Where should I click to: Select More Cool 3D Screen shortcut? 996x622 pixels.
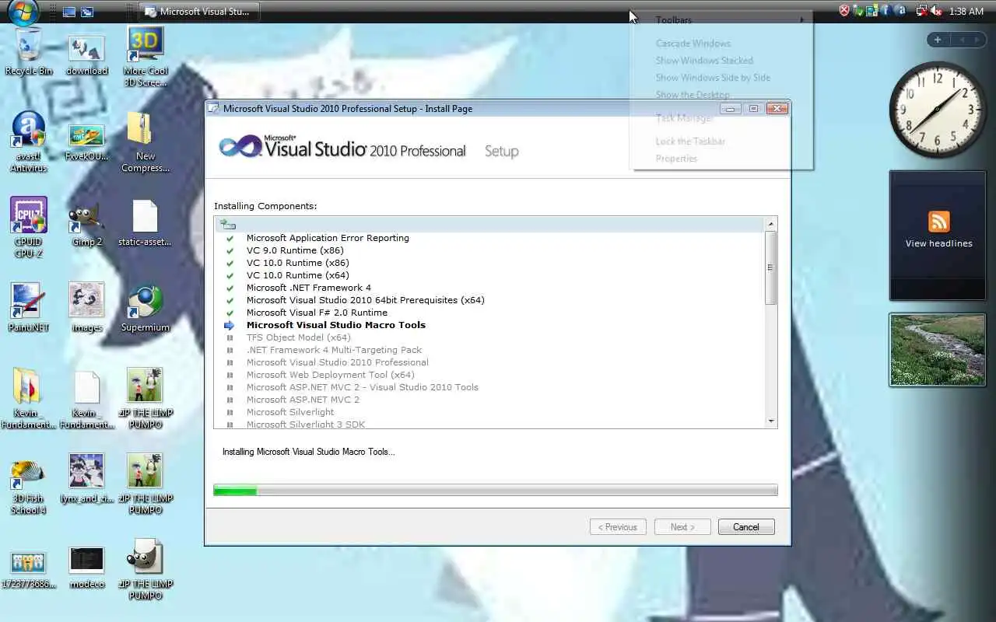(146, 56)
